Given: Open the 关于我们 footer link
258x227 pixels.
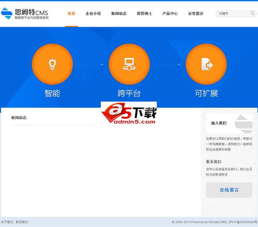Looking at the screenshot, I should click(7, 222).
